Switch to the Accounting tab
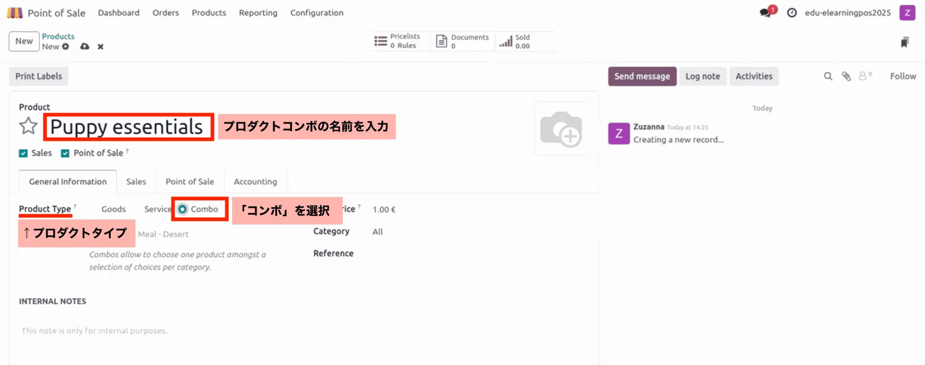The width and height of the screenshot is (925, 365). tap(255, 182)
